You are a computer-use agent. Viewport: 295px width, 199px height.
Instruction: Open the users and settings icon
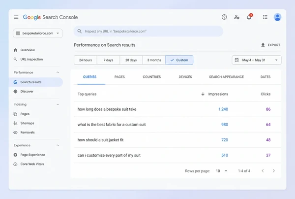[x=236, y=17]
